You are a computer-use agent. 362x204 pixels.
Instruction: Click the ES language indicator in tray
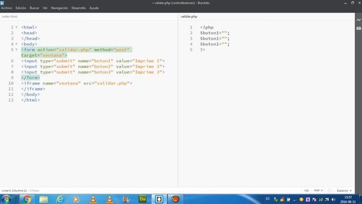tap(268, 199)
